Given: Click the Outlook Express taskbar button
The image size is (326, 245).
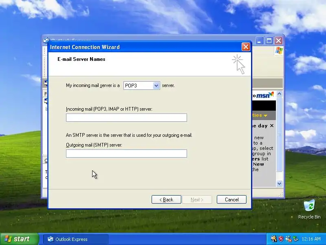Looking at the screenshot, I should tap(76, 239).
